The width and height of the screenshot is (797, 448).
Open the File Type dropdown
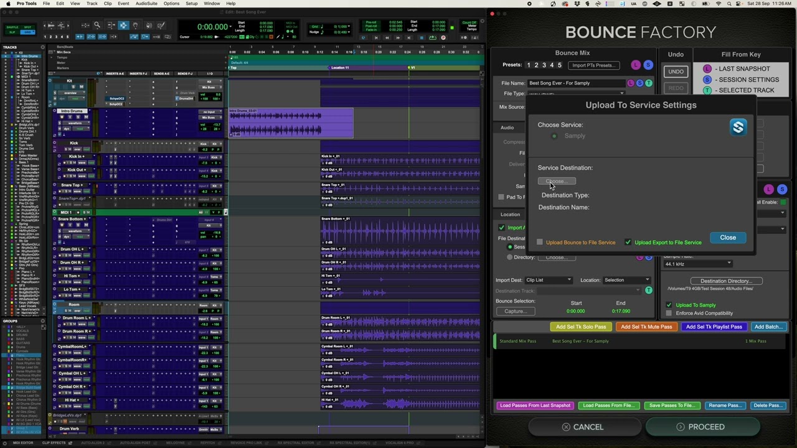[x=577, y=93]
